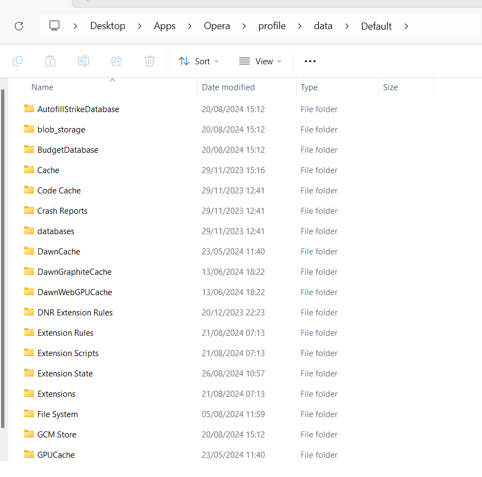Expand chevron after Opera in breadcrumb
The width and height of the screenshot is (482, 477).
pyautogui.click(x=245, y=26)
